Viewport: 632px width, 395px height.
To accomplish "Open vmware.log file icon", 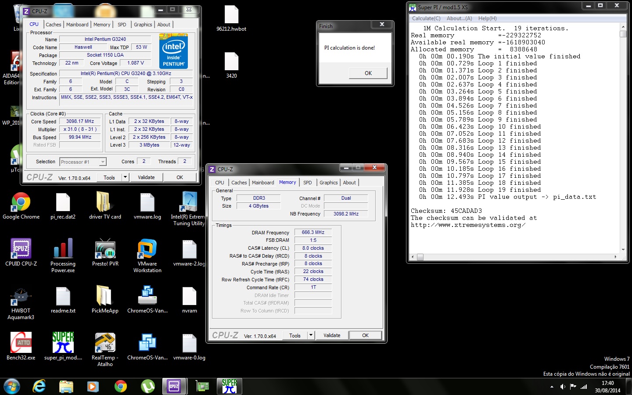I will point(147,206).
